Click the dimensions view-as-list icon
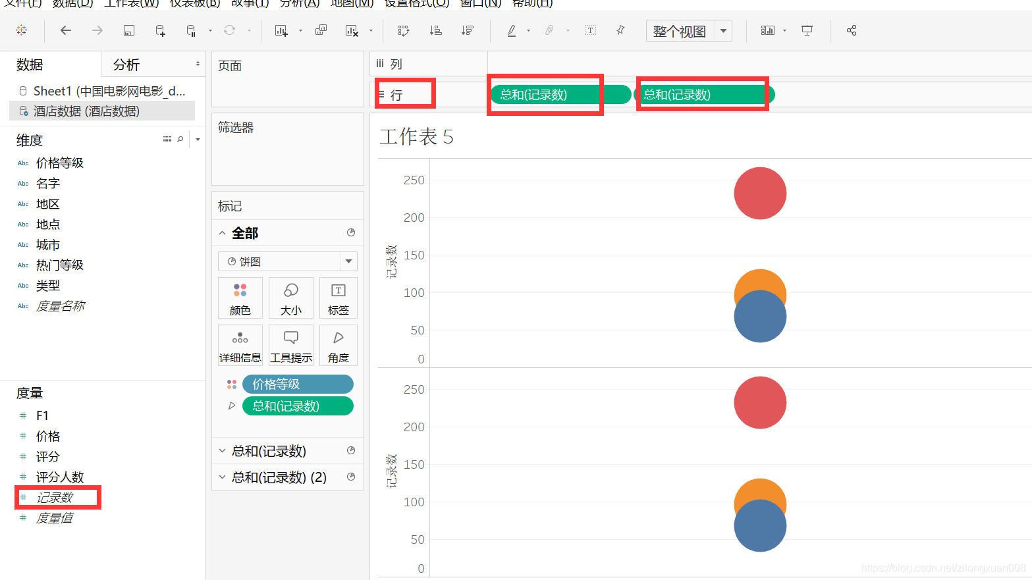This screenshot has width=1032, height=580. [167, 140]
